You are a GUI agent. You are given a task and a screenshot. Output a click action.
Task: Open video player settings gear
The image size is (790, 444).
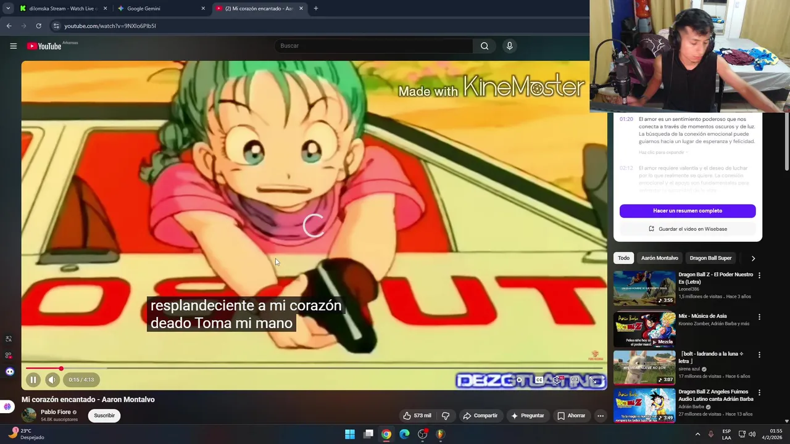click(x=557, y=380)
